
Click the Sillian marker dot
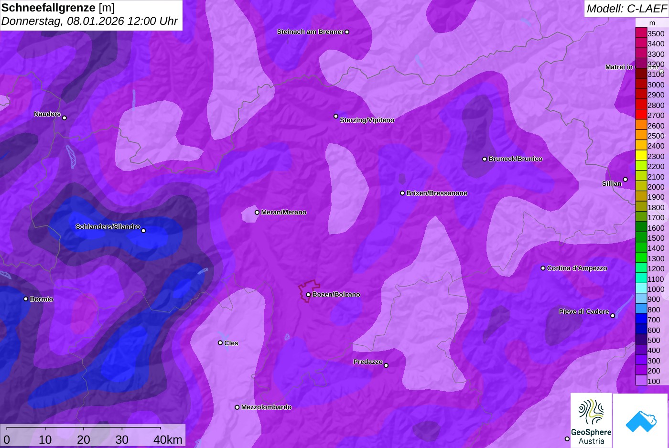(x=626, y=180)
